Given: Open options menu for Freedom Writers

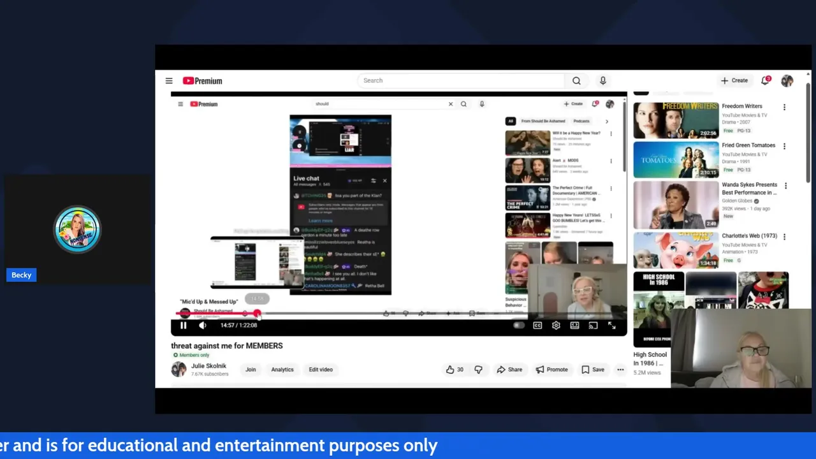Looking at the screenshot, I should (x=784, y=107).
